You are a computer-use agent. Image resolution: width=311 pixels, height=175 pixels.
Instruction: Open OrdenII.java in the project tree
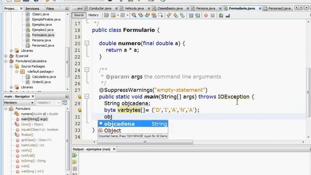(x=41, y=82)
